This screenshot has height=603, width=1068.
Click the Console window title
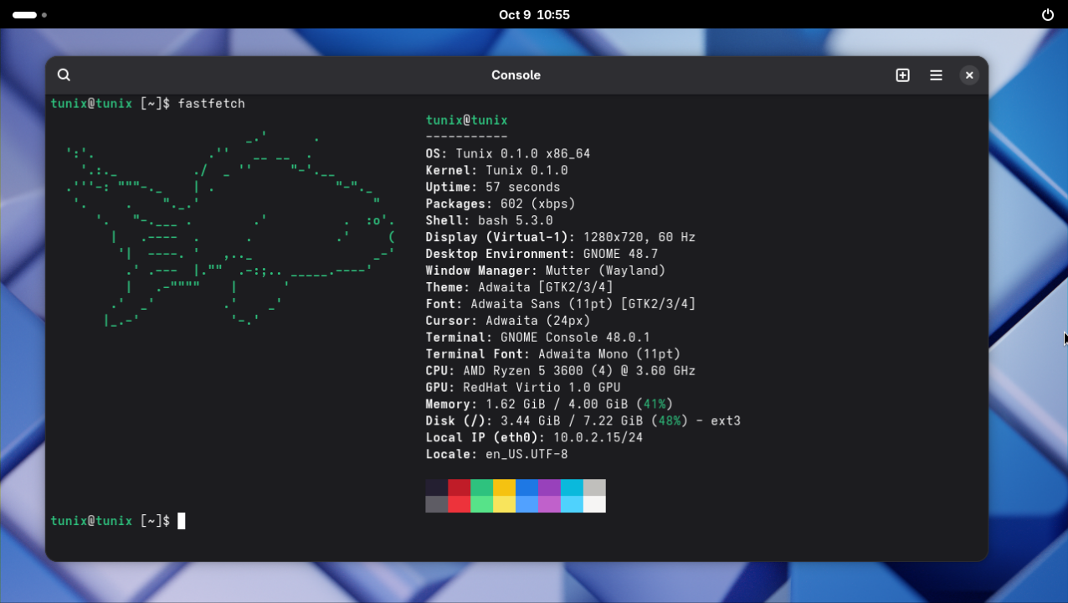[x=516, y=75]
